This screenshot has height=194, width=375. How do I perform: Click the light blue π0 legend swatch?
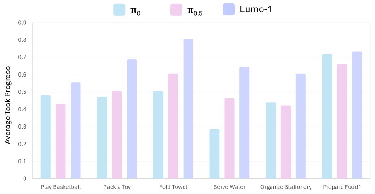point(119,9)
